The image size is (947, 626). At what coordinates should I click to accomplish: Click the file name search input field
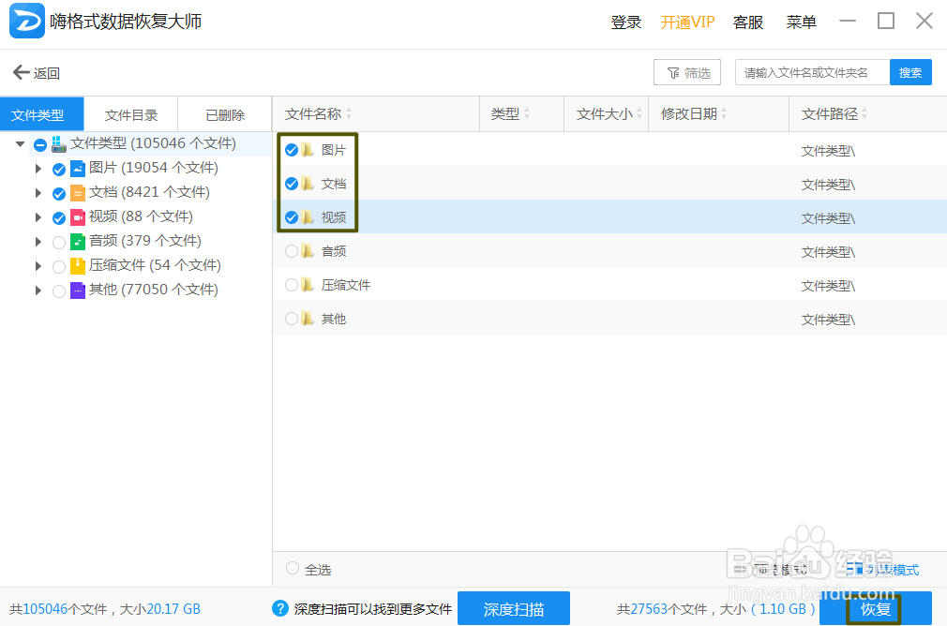(811, 71)
